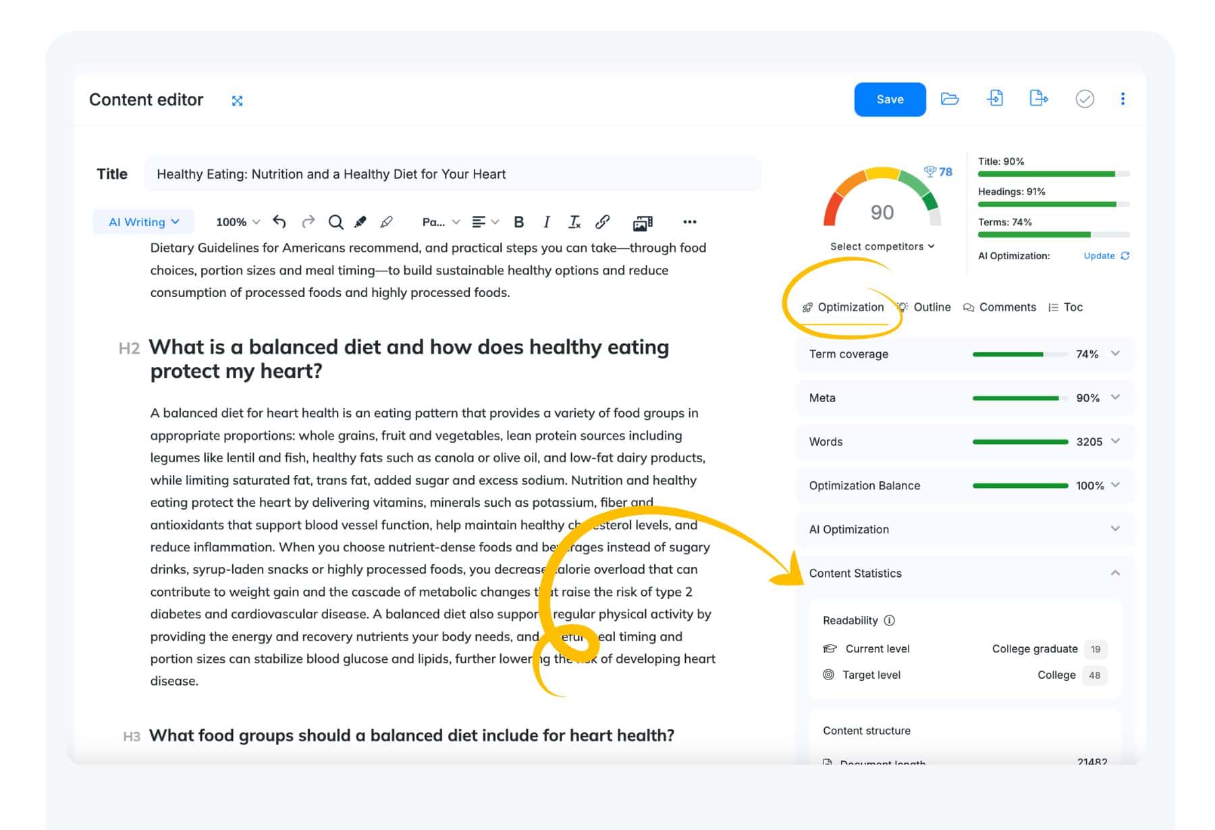The width and height of the screenshot is (1215, 830).
Task: Open the 100% zoom dropdown
Action: tap(238, 221)
